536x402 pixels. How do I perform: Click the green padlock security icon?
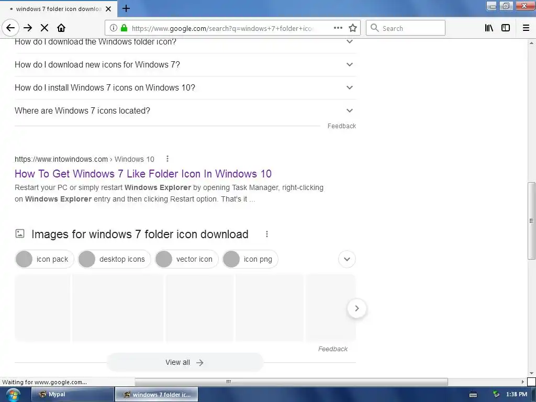pyautogui.click(x=125, y=28)
